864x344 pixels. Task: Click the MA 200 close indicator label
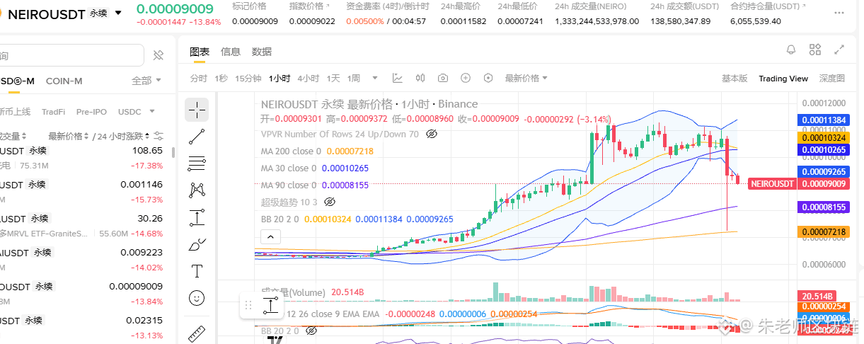point(291,151)
